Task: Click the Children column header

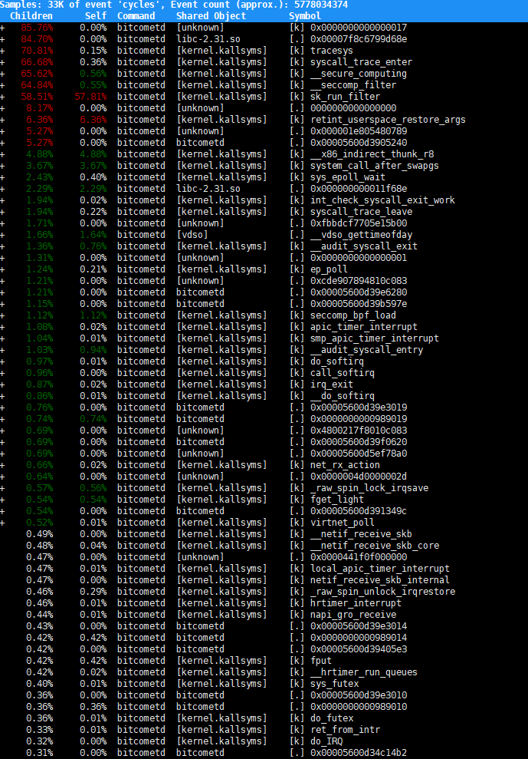Action: pos(31,16)
